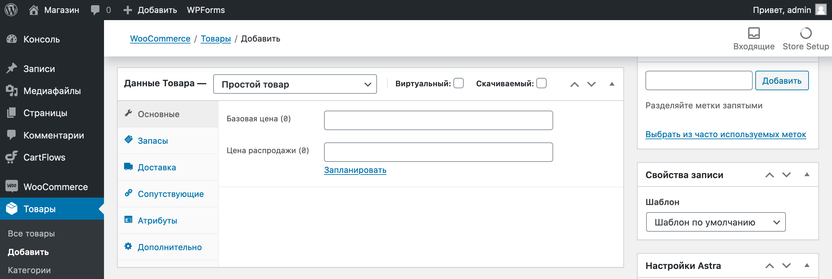Focus the Базовая цена input field
This screenshot has width=832, height=279.
coord(438,120)
